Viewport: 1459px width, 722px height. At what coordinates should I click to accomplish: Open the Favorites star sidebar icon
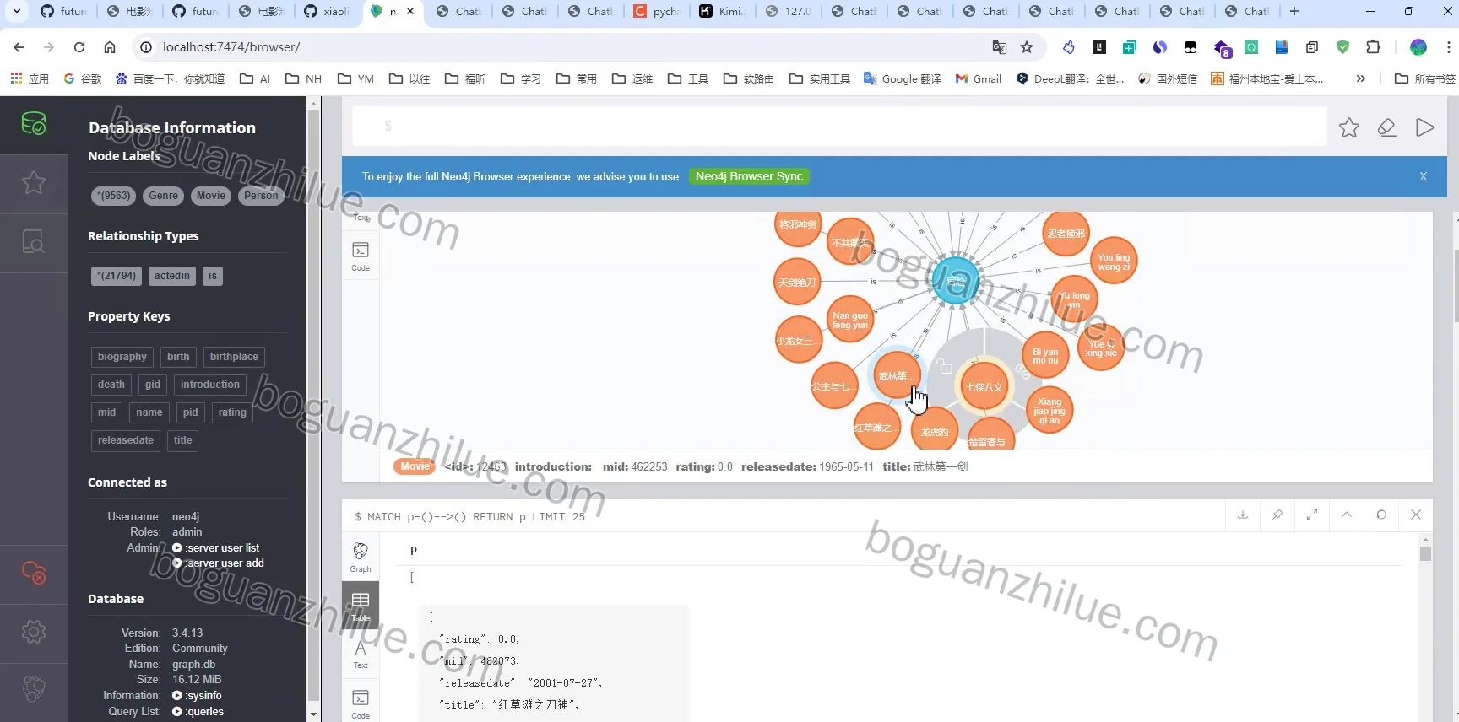34,182
